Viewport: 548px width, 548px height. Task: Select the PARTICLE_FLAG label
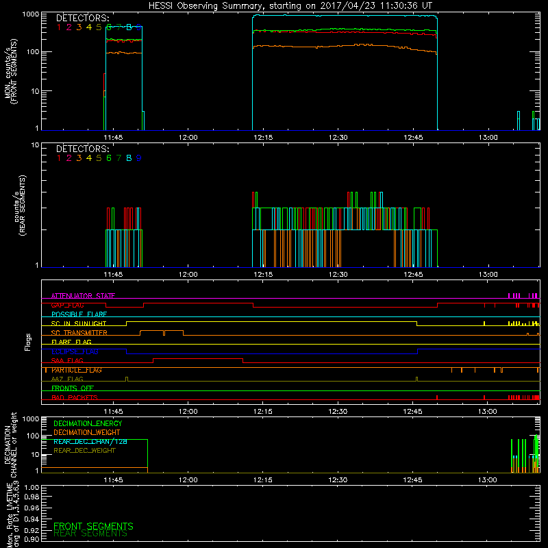77,370
